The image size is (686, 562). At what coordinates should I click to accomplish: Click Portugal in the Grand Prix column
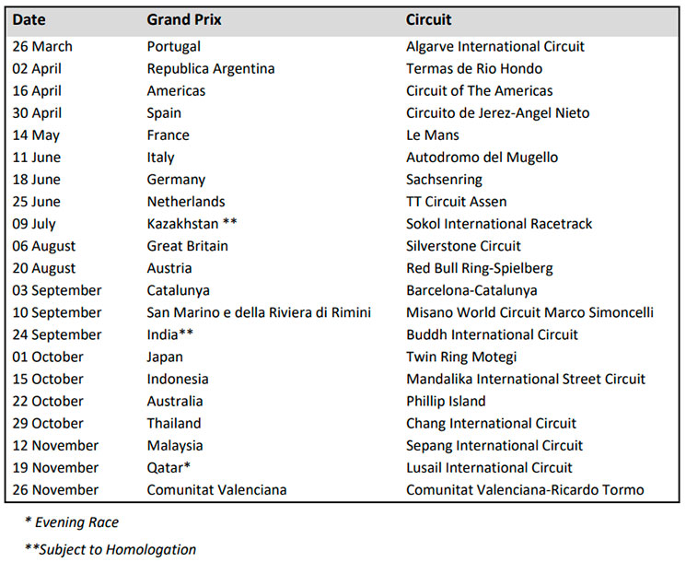tap(174, 47)
